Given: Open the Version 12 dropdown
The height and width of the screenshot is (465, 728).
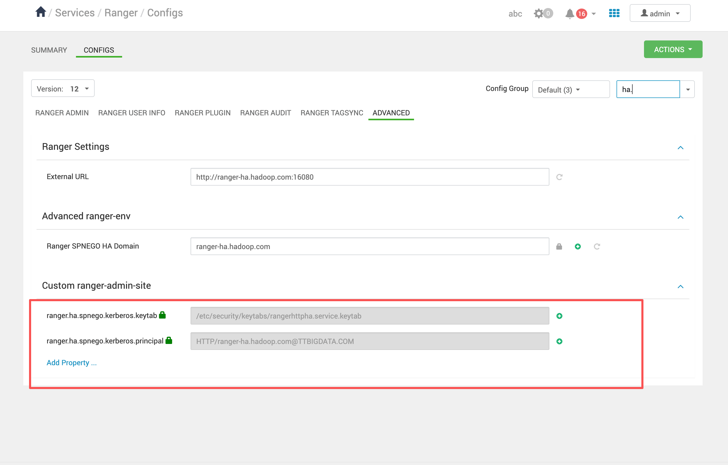Looking at the screenshot, I should [x=62, y=89].
